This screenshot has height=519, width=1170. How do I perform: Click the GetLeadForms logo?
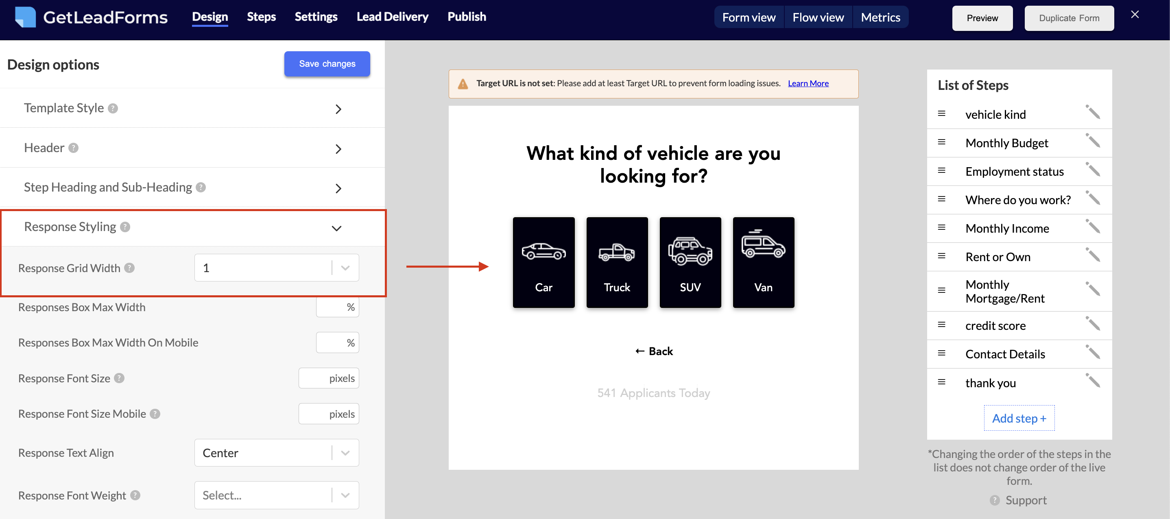click(91, 17)
